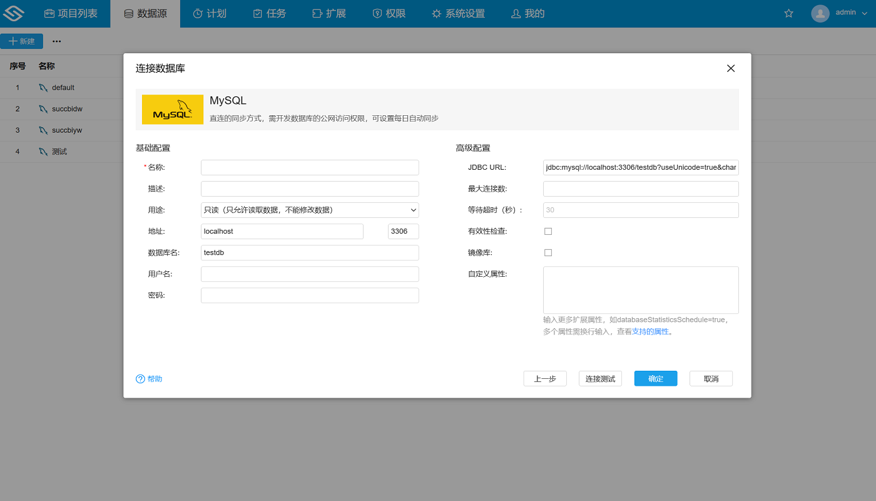Click the database icon beside succbidw

(x=43, y=109)
